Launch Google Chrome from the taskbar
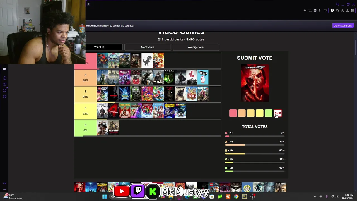Viewport: 357px width, 201px height. [x=236, y=197]
